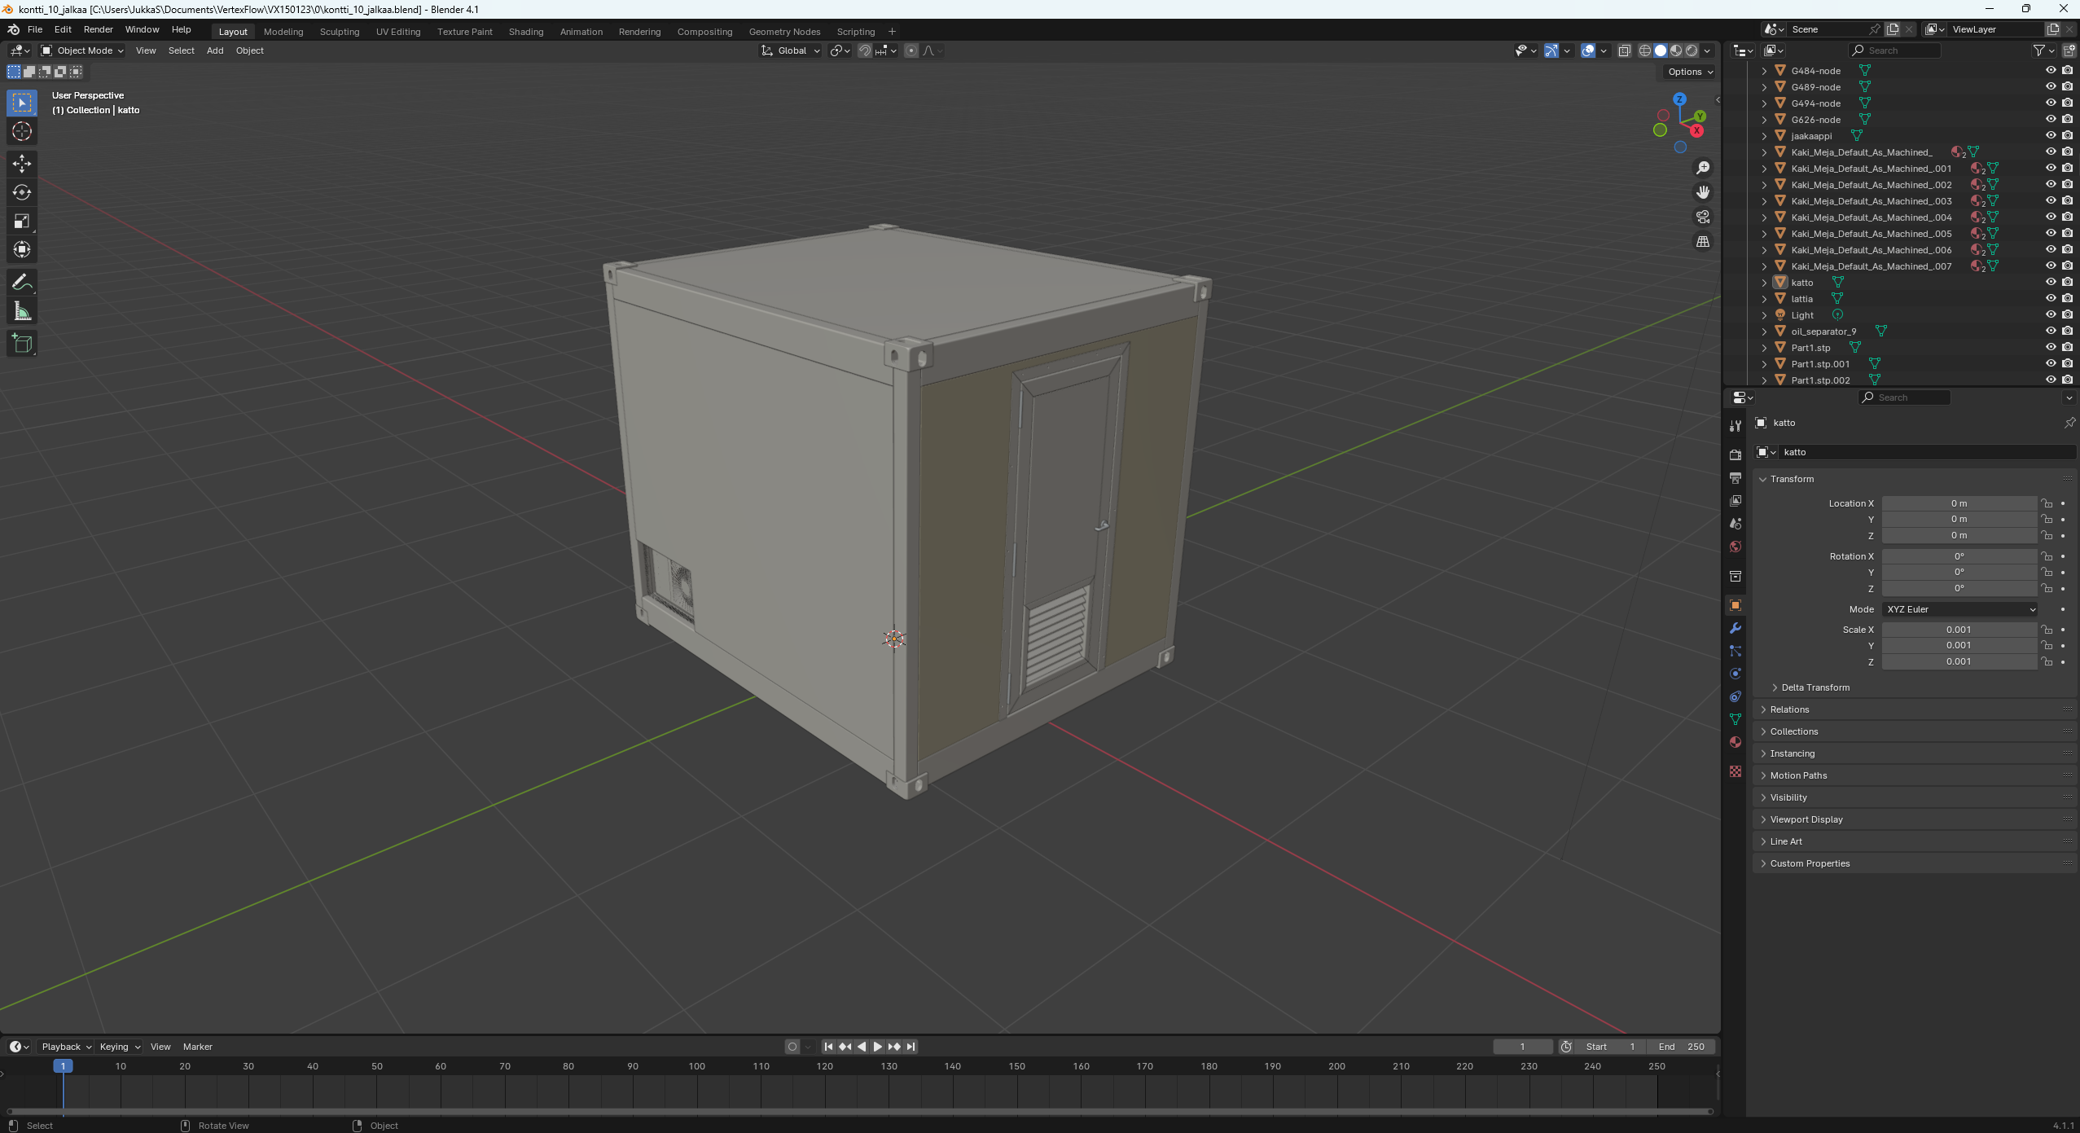Activate the Annotate pencil tool
Viewport: 2080px width, 1133px height.
(22, 283)
